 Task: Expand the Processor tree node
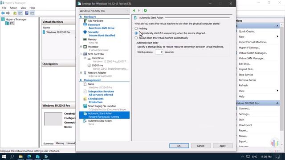(81, 47)
